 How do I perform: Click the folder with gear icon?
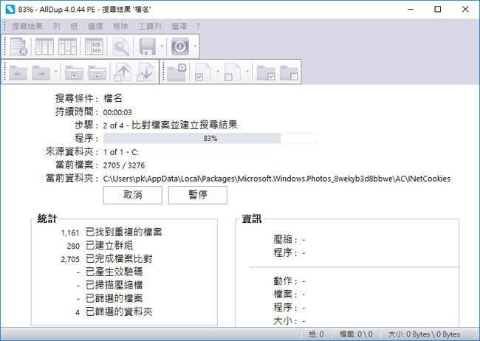176,72
